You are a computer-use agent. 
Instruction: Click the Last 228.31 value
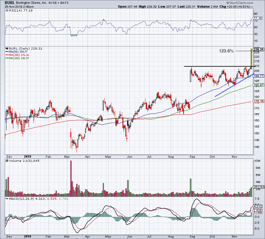point(186,6)
